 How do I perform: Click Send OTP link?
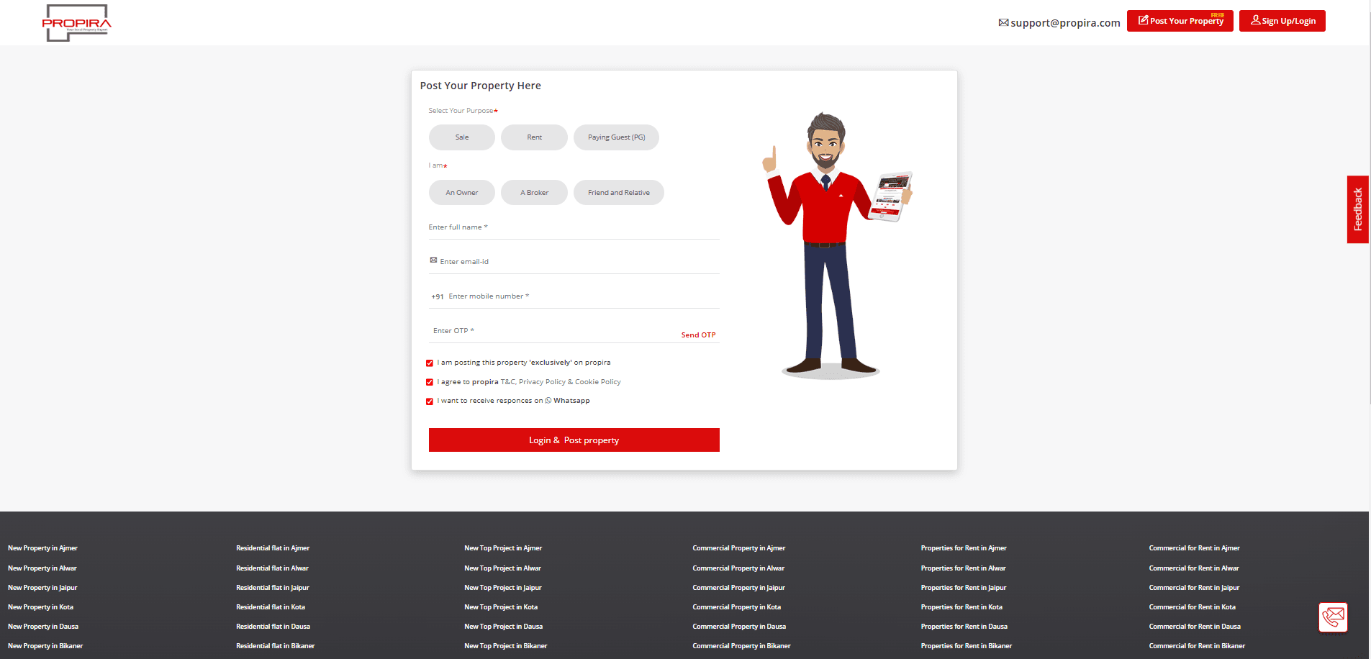[698, 335]
